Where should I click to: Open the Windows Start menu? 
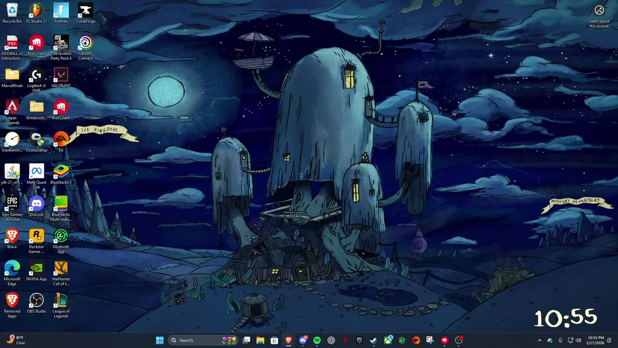160,340
